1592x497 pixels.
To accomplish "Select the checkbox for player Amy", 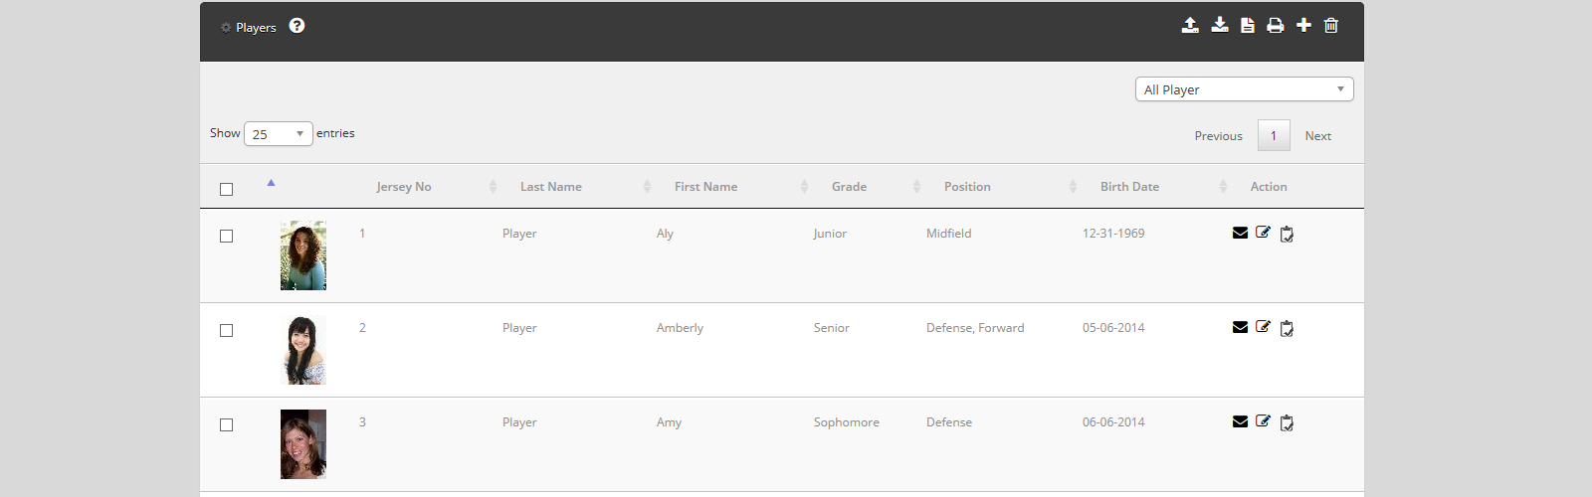I will [226, 424].
